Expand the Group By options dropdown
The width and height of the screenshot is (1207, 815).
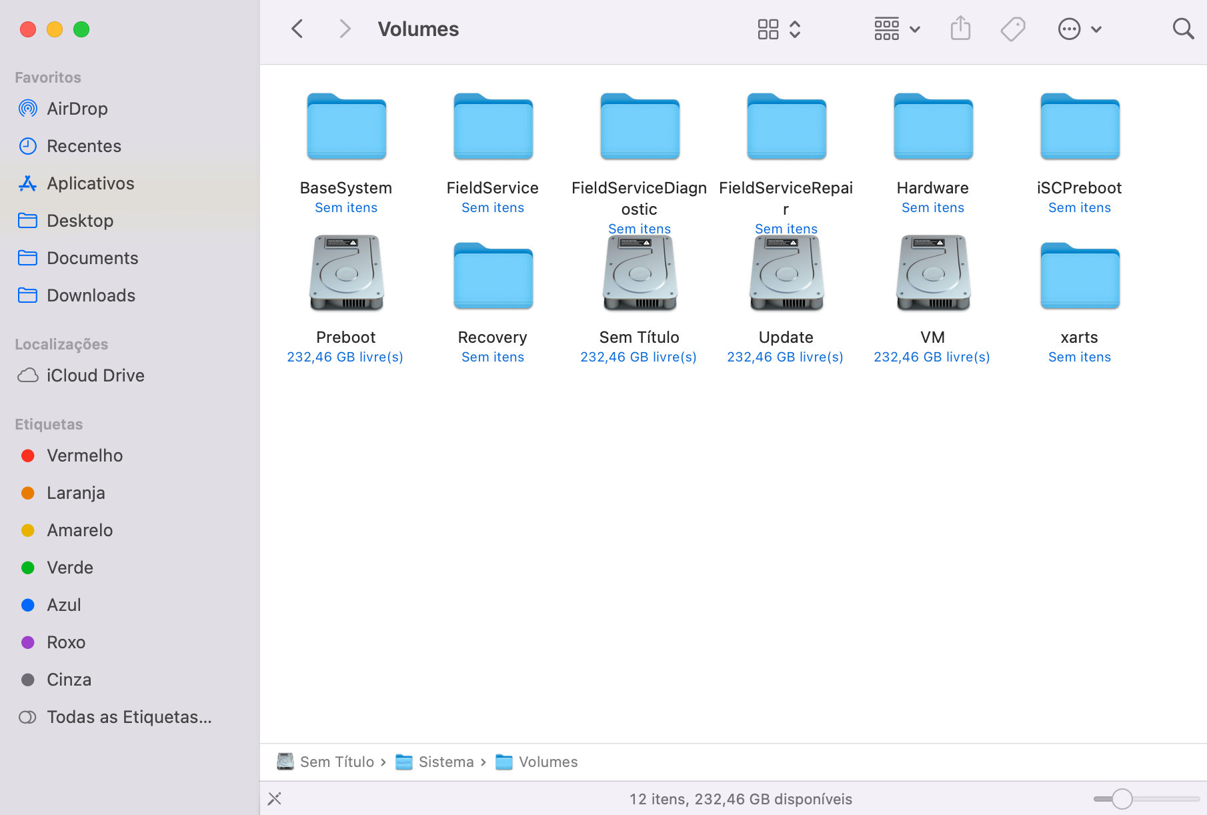click(x=897, y=29)
